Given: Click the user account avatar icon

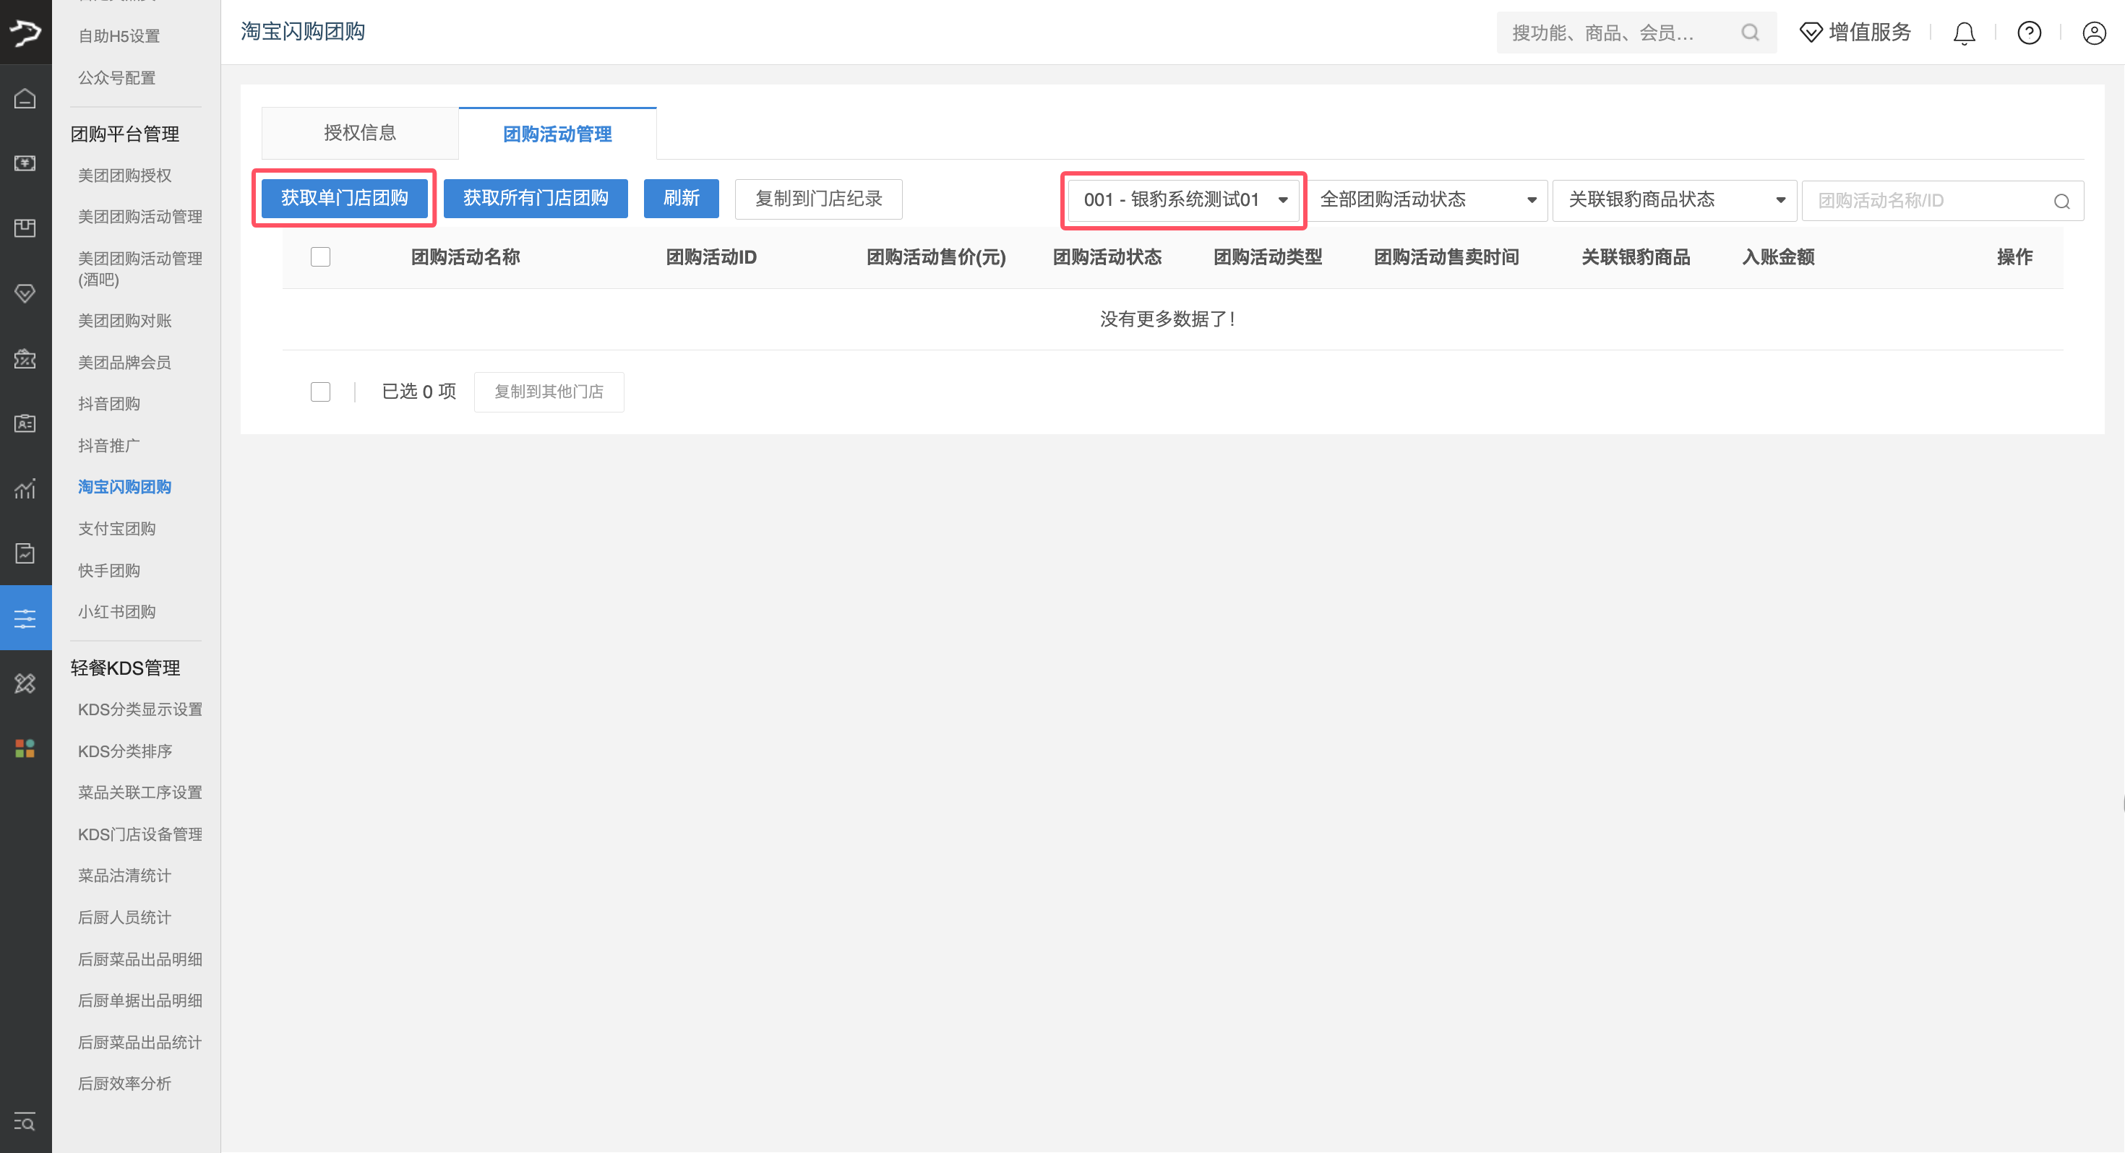Looking at the screenshot, I should click(x=2094, y=33).
